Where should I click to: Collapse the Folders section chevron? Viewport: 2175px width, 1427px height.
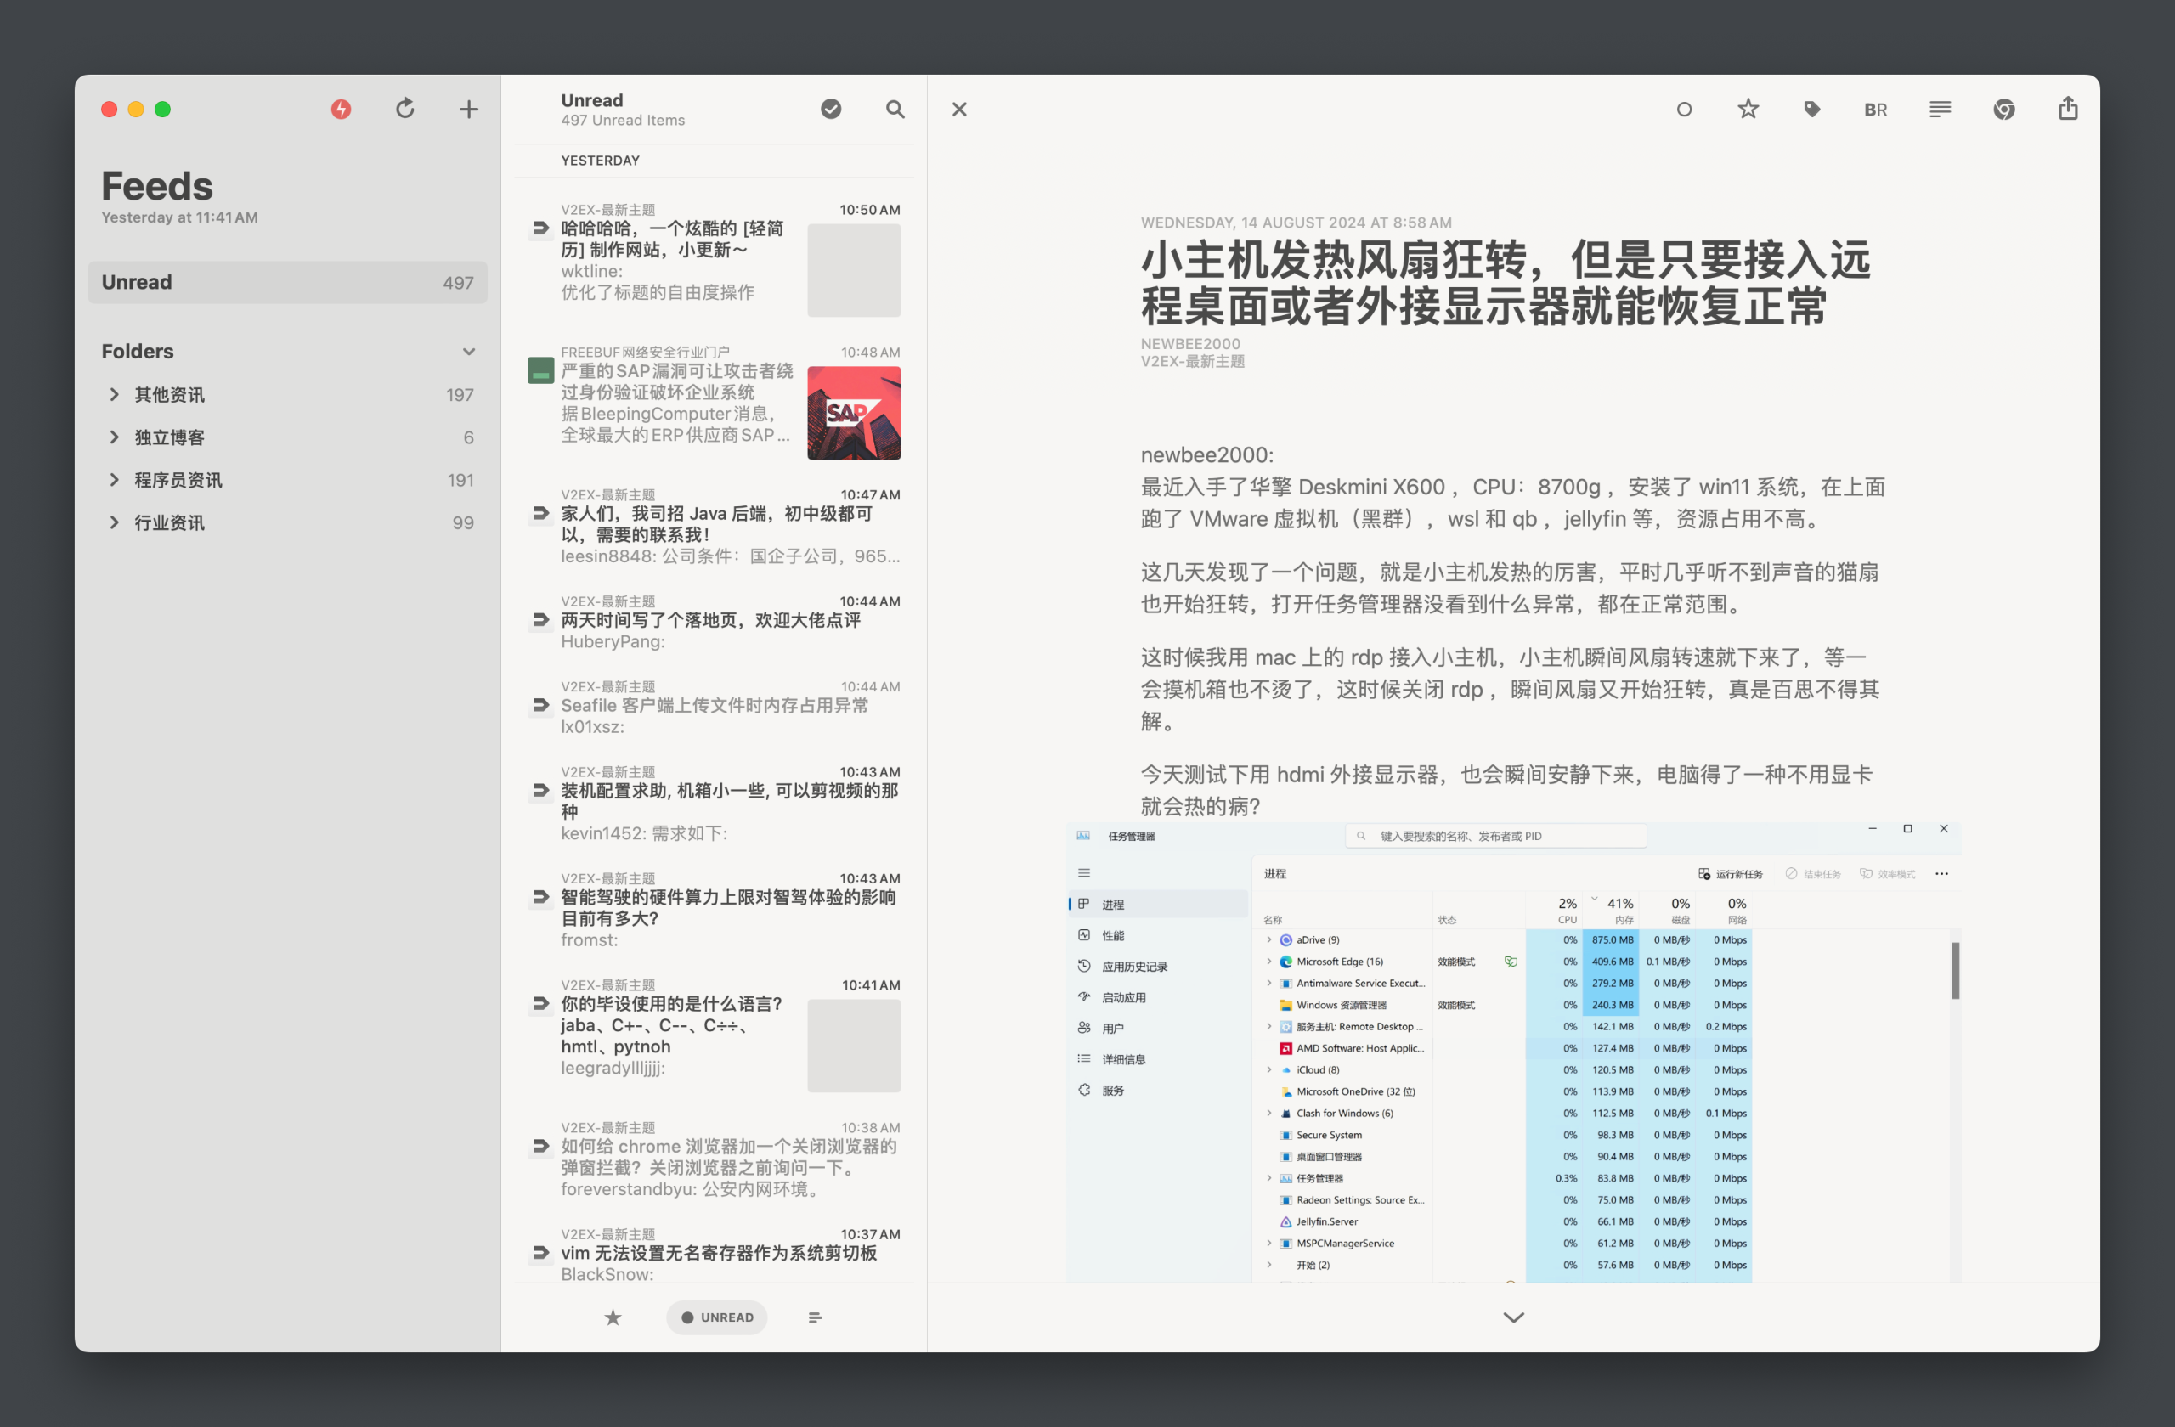(x=469, y=352)
